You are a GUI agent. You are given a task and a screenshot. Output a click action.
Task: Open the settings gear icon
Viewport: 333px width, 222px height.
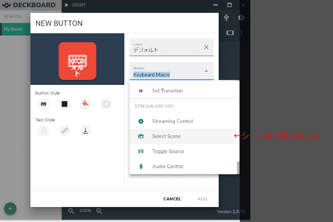pyautogui.click(x=241, y=17)
